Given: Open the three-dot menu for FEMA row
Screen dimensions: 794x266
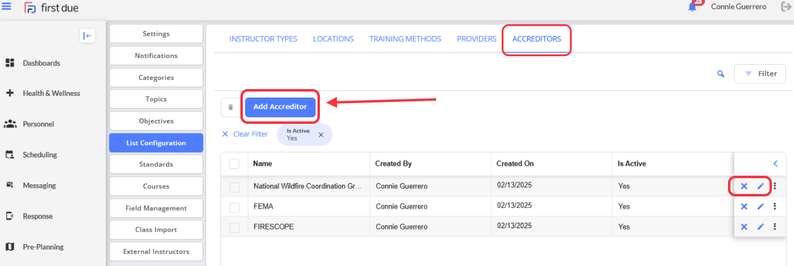Looking at the screenshot, I should (775, 206).
